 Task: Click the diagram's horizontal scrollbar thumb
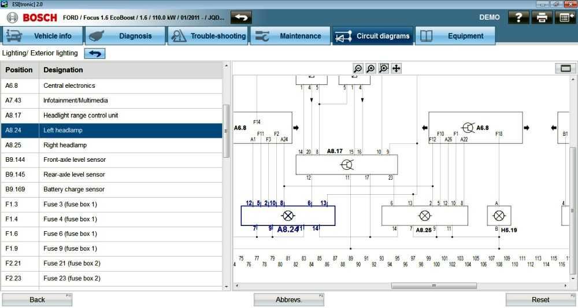click(x=434, y=285)
